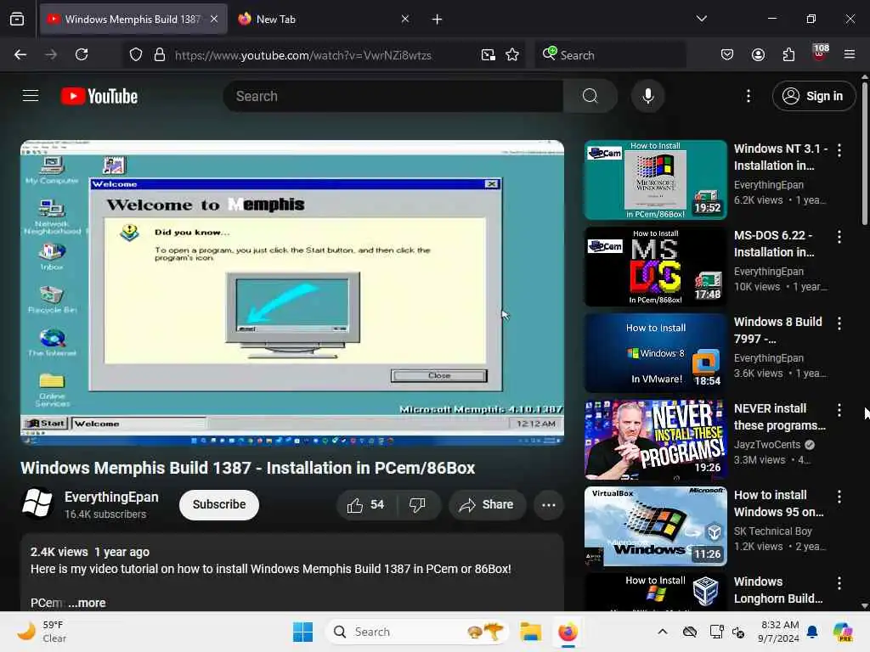
Task: Open extension icon with 108 badge
Action: (x=820, y=53)
